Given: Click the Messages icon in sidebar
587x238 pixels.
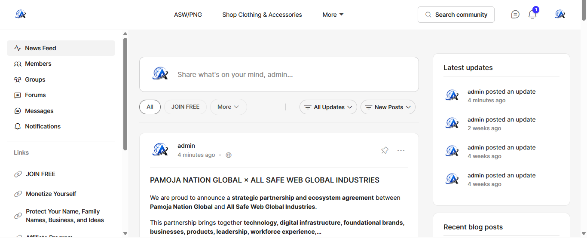Looking at the screenshot, I should 18,111.
